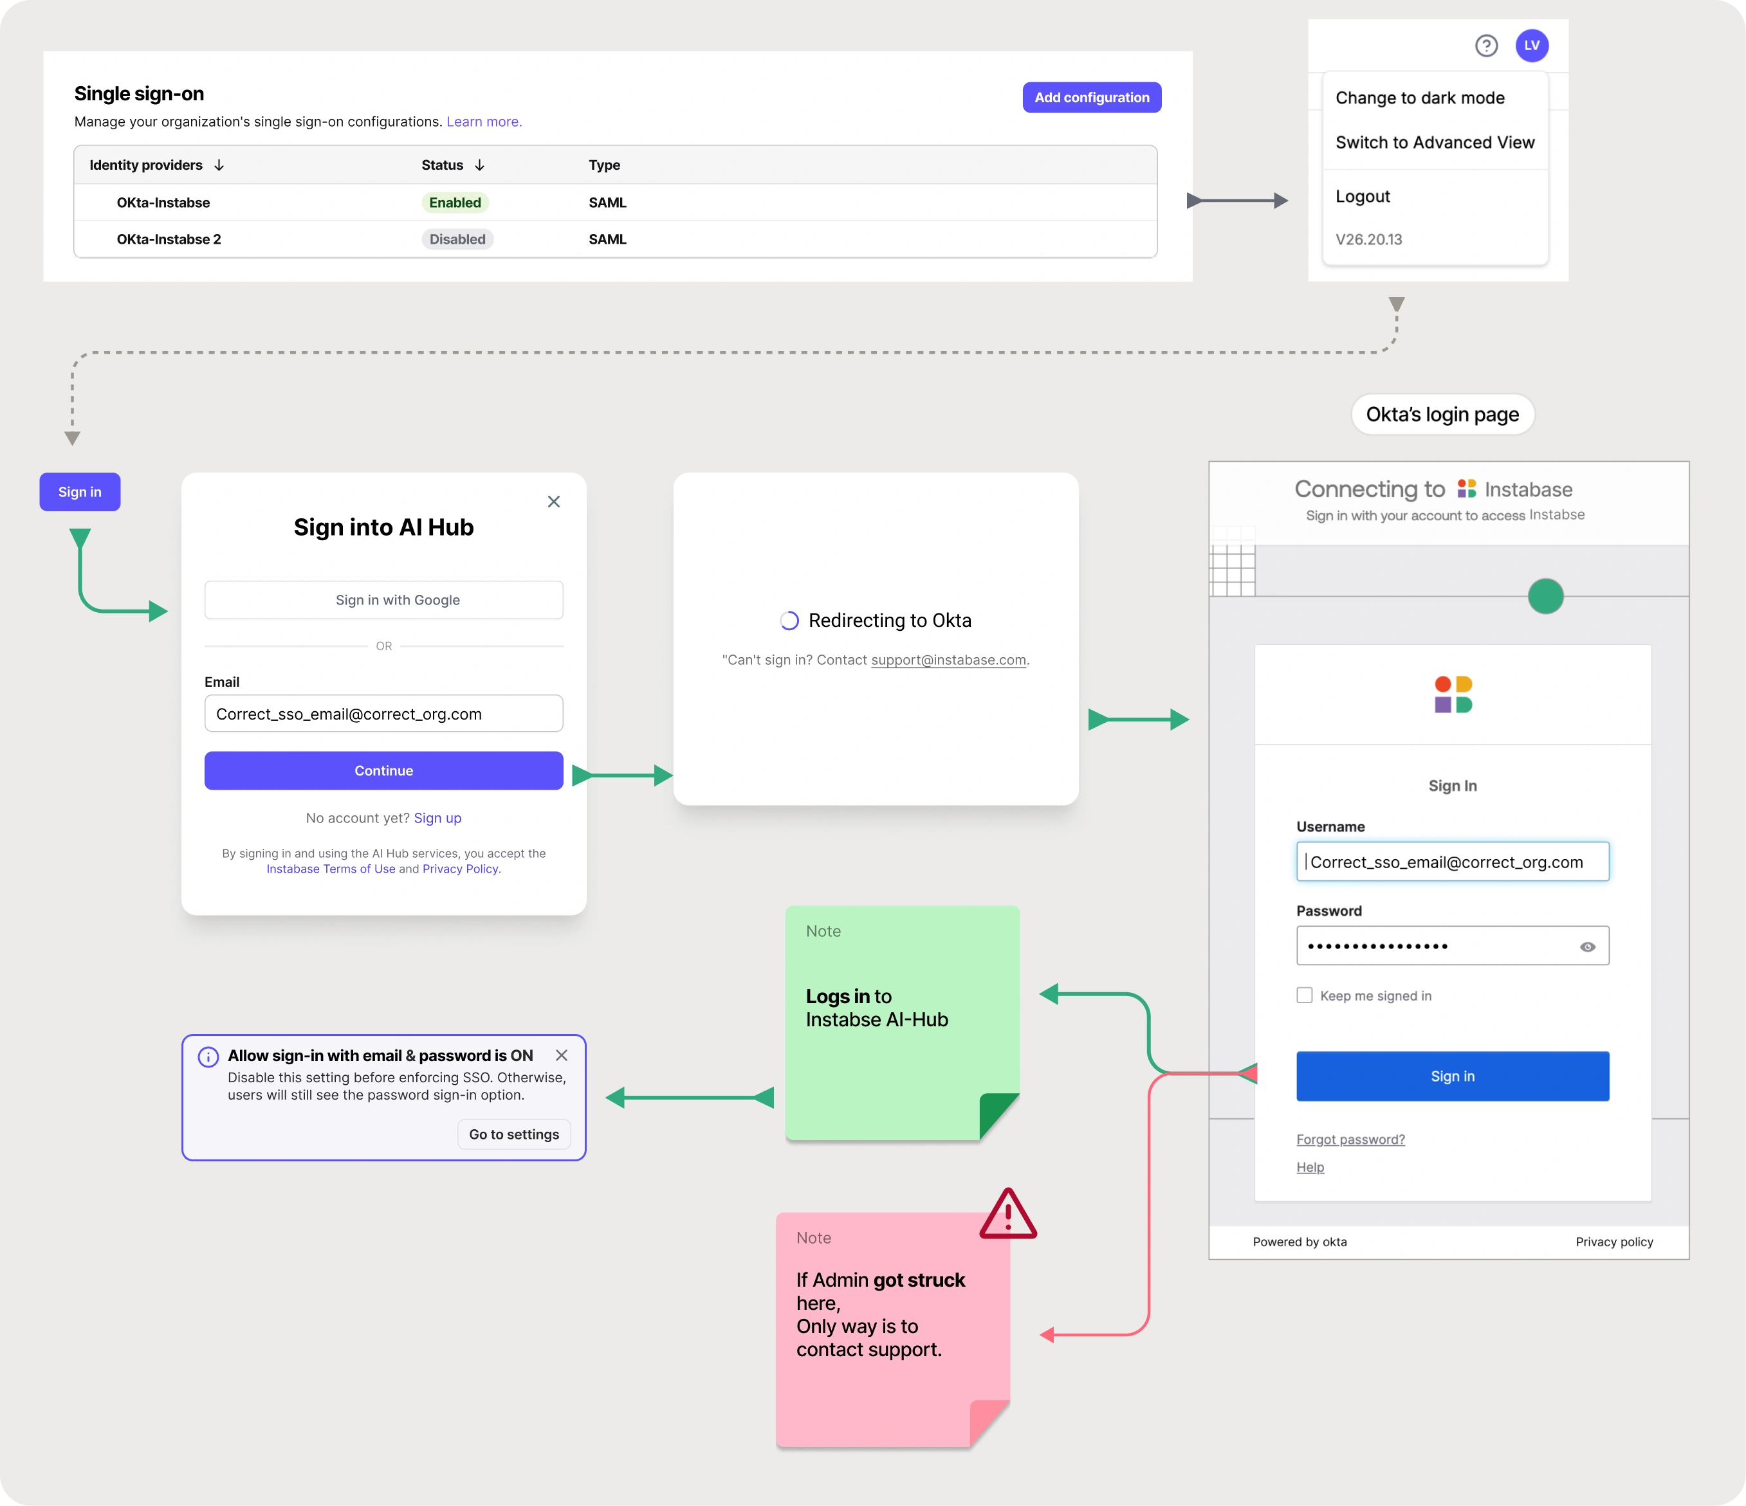The width and height of the screenshot is (1746, 1506).
Task: Sort by Status column arrow
Action: pyautogui.click(x=479, y=165)
